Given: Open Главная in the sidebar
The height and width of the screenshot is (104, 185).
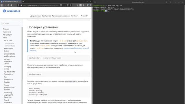Looking at the screenshot, I should coord(6,29).
